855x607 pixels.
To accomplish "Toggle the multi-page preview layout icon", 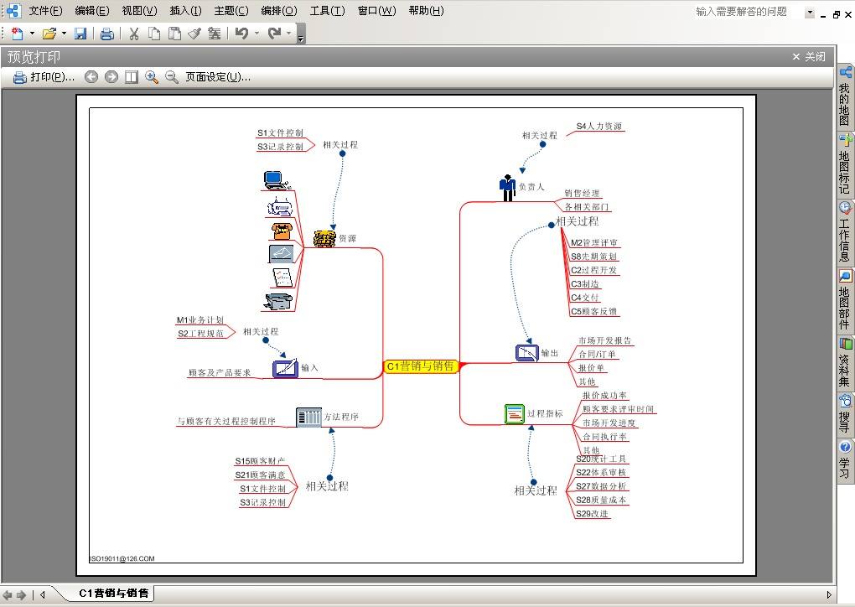I will click(x=131, y=76).
